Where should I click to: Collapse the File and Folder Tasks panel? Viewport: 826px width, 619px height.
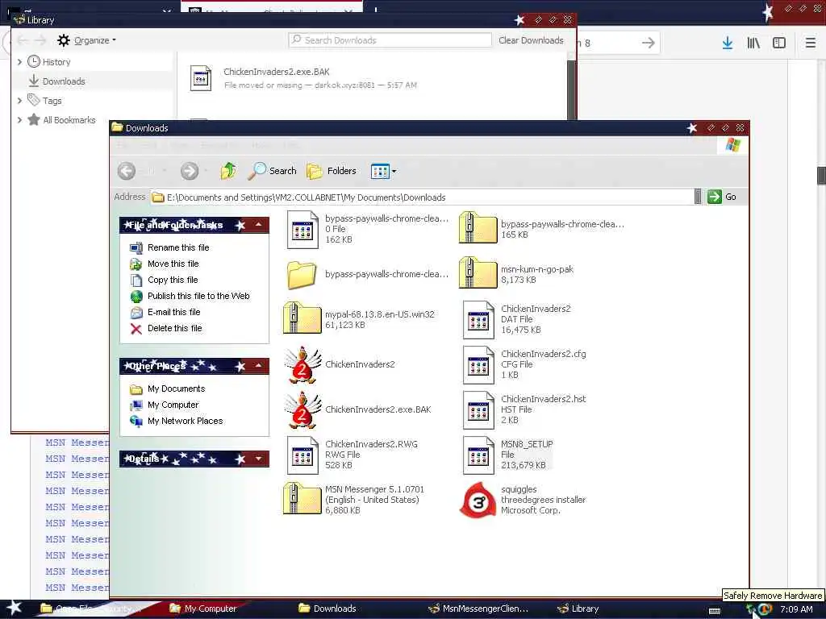click(259, 225)
